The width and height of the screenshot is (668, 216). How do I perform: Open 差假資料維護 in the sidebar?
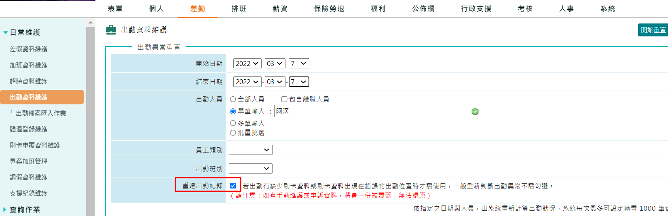tap(29, 49)
